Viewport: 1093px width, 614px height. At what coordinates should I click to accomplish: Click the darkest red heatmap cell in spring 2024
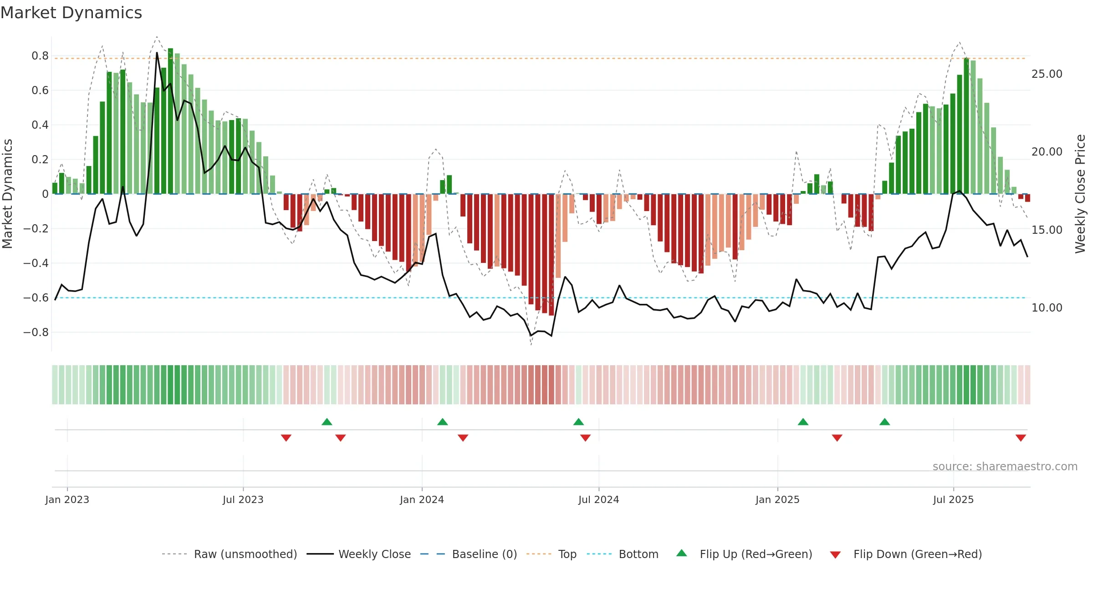(x=552, y=385)
